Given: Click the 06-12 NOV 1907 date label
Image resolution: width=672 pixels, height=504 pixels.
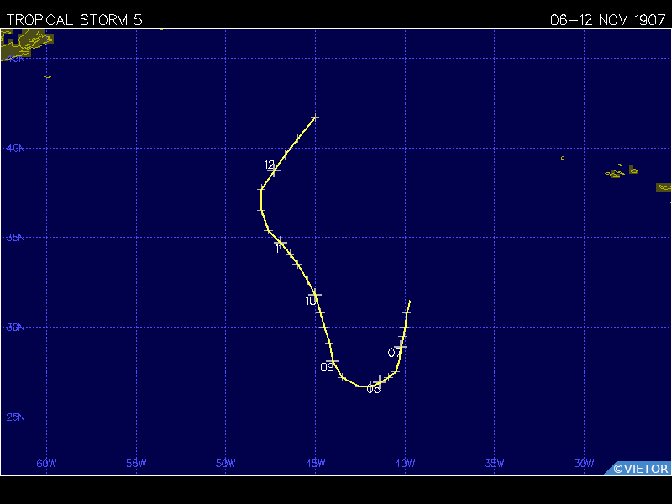Looking at the screenshot, I should coord(607,20).
